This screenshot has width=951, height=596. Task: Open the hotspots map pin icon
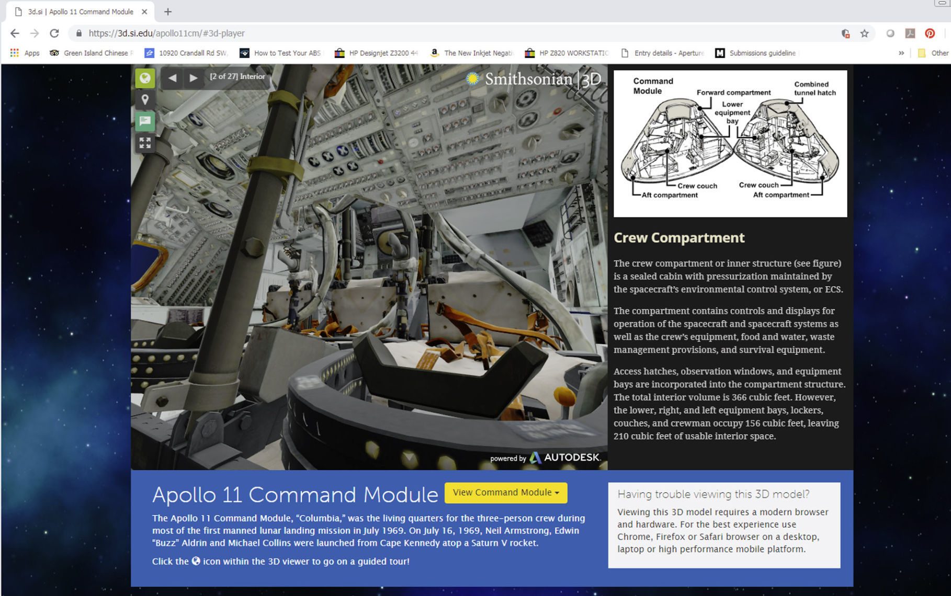click(x=145, y=99)
